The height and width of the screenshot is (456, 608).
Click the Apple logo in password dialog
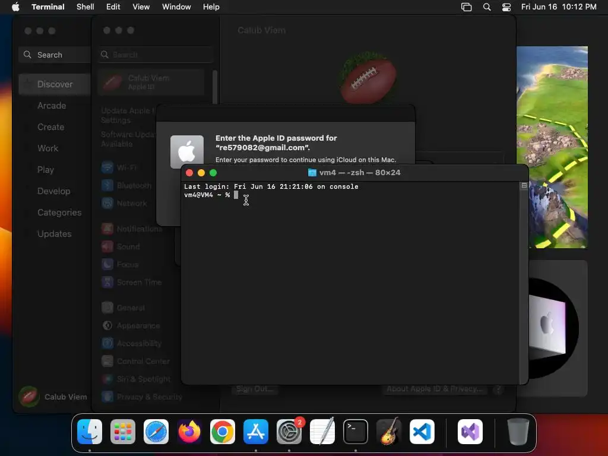pos(187,151)
